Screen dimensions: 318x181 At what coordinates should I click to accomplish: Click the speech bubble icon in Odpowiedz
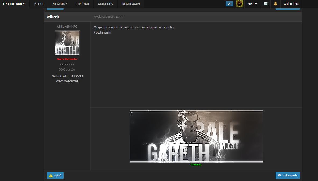(280, 175)
